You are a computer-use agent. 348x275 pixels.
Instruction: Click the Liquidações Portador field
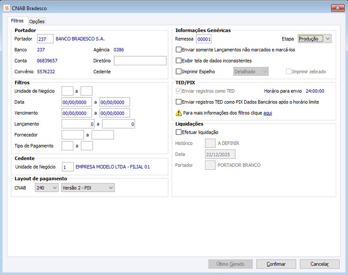tap(210, 165)
